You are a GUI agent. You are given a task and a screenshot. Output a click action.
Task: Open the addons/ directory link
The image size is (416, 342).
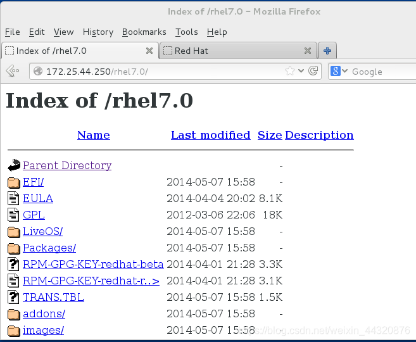click(x=44, y=313)
